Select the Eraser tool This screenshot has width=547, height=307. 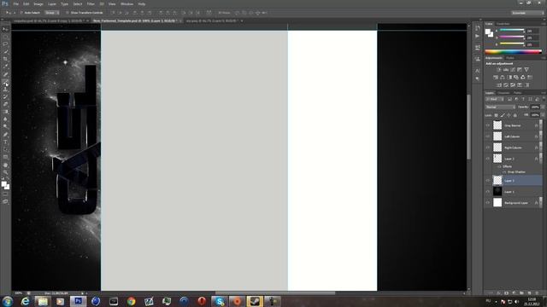[5, 104]
